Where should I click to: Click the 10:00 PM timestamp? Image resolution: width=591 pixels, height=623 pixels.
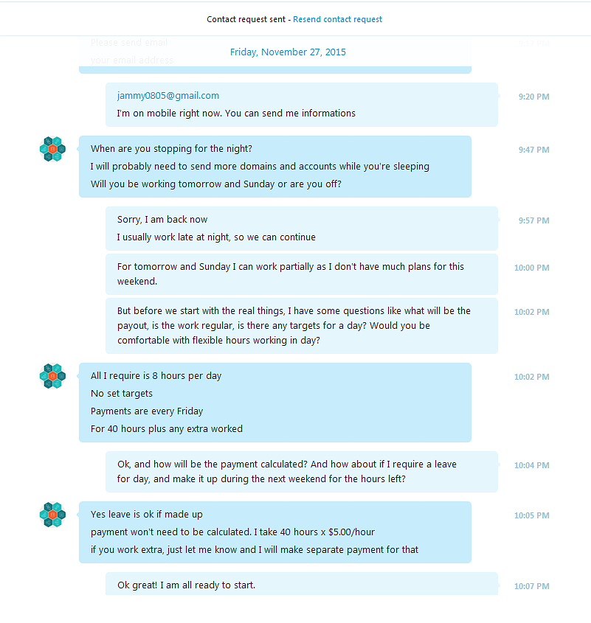click(532, 268)
